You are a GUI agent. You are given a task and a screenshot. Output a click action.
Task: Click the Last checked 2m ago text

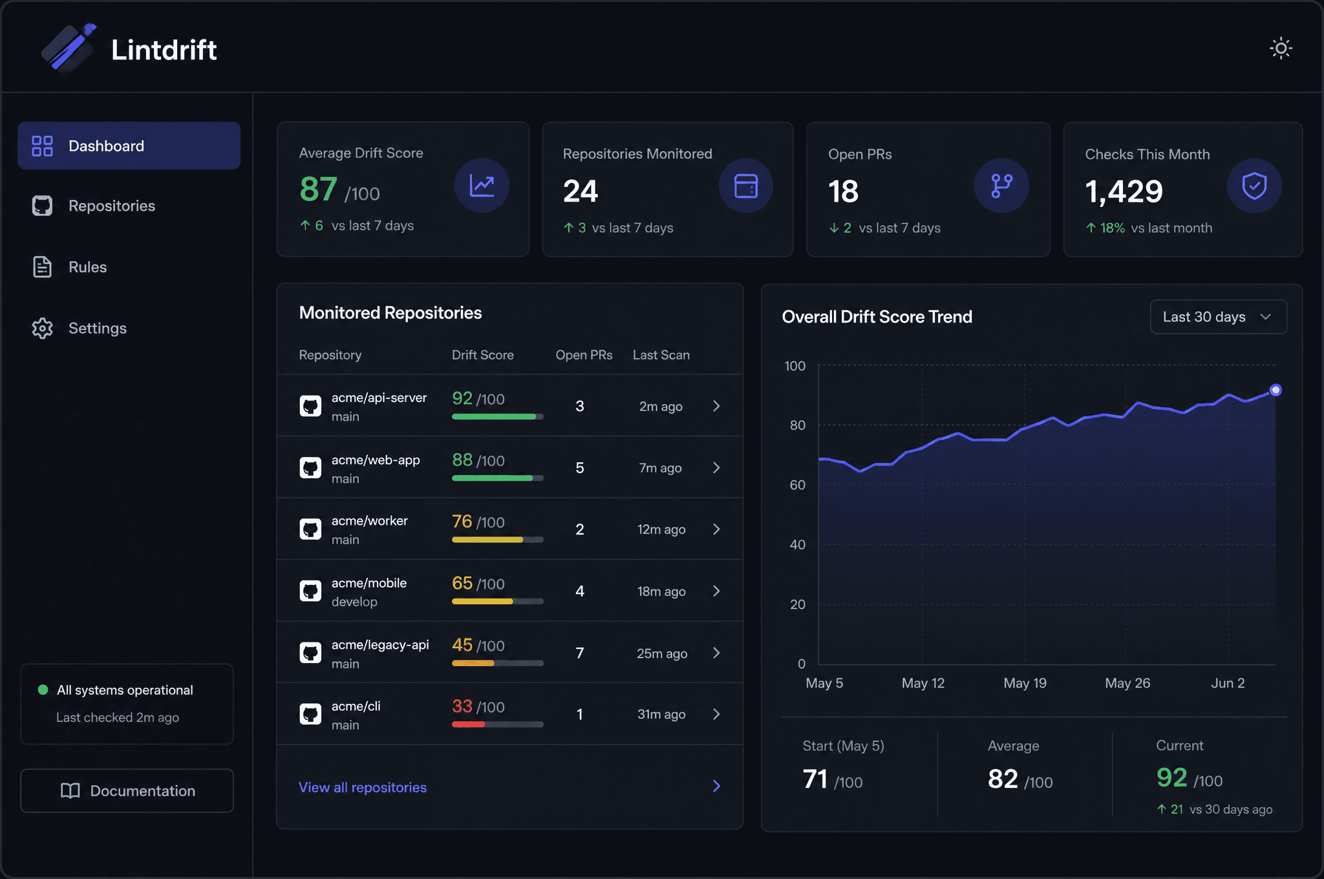click(118, 717)
